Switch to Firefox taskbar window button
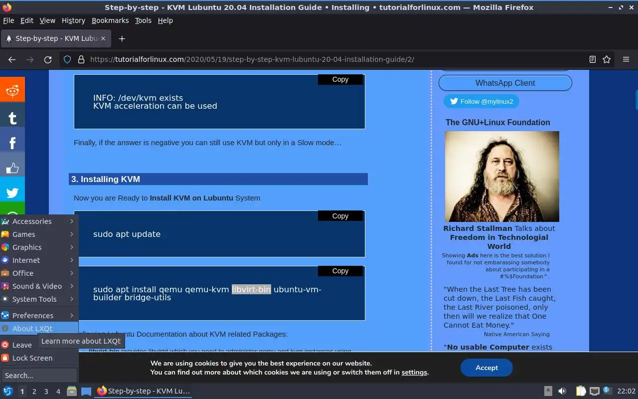The image size is (638, 399). point(144,392)
